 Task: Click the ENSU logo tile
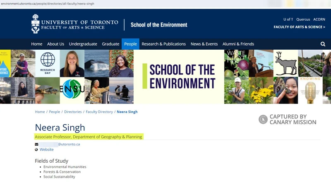[72, 90]
